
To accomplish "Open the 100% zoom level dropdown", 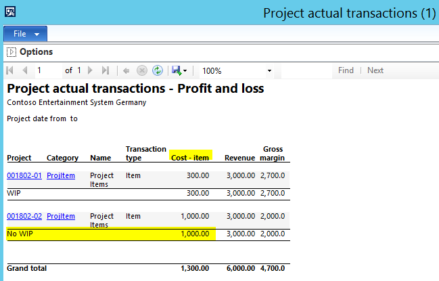I will click(269, 70).
